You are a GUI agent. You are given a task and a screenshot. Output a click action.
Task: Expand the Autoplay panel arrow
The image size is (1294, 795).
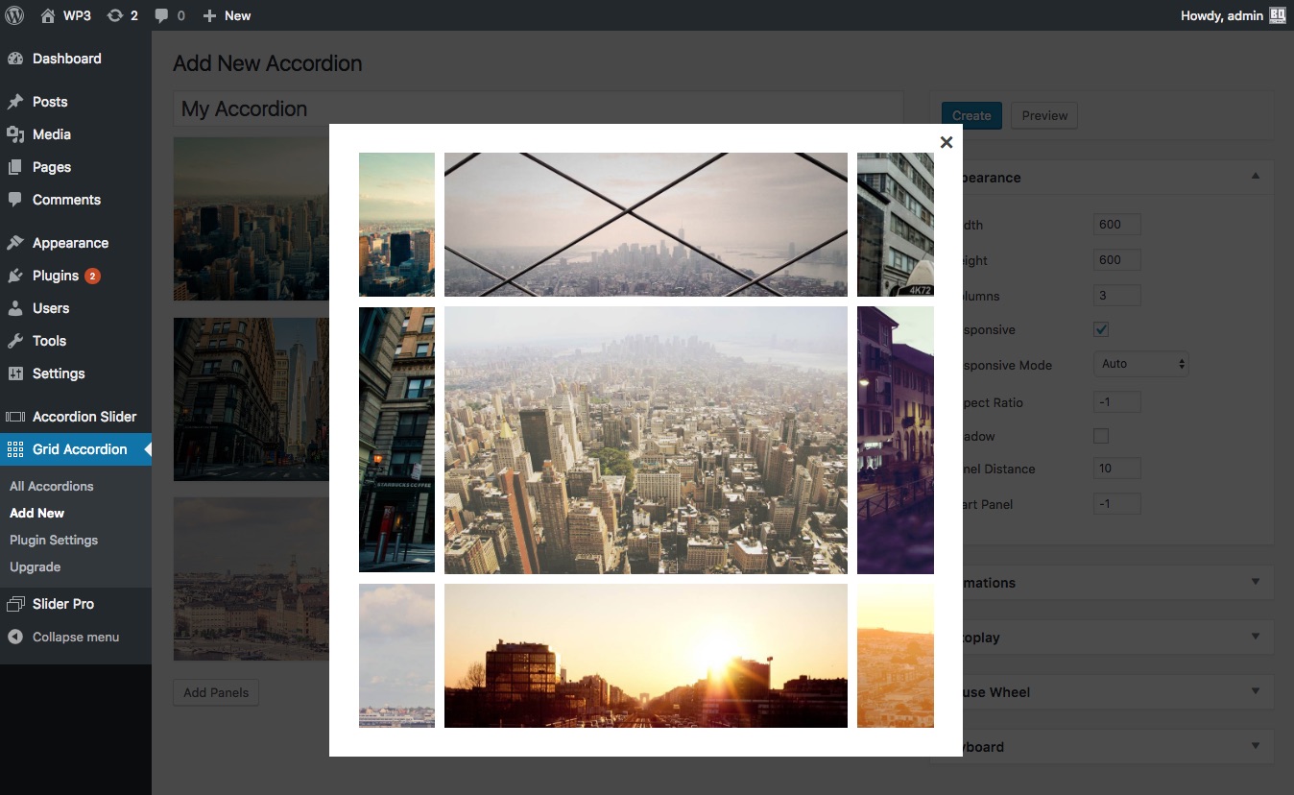pos(1256,637)
